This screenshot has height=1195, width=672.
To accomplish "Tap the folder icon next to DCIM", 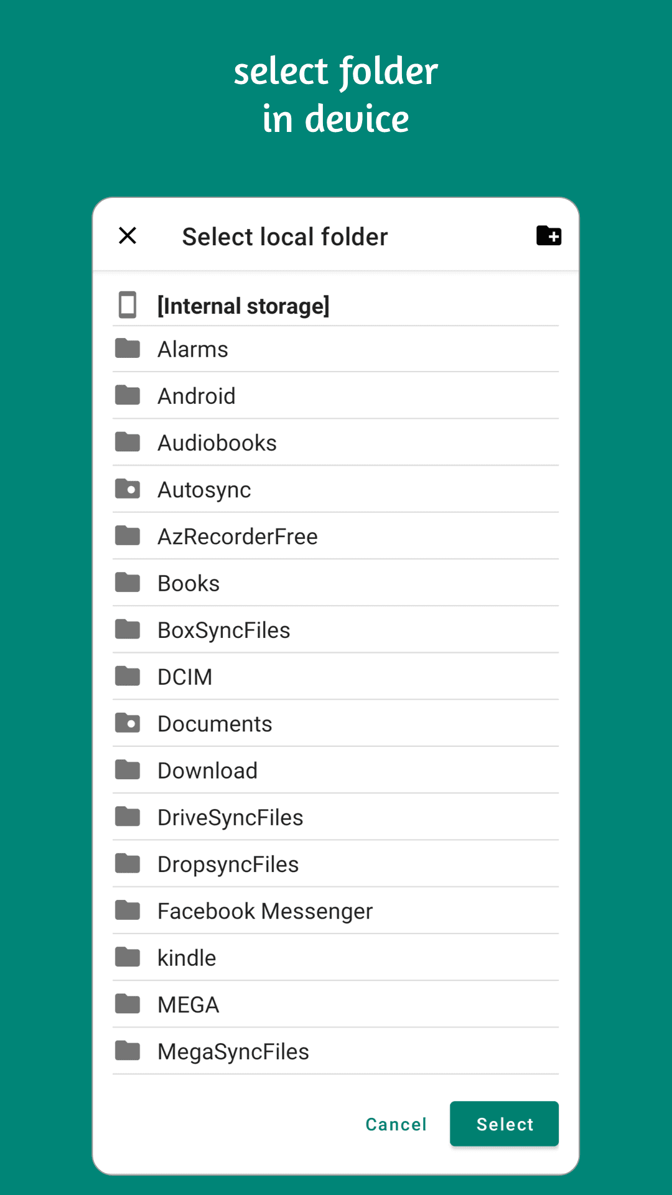I will pyautogui.click(x=128, y=677).
